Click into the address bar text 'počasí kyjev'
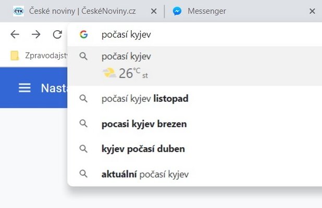 click(x=126, y=34)
